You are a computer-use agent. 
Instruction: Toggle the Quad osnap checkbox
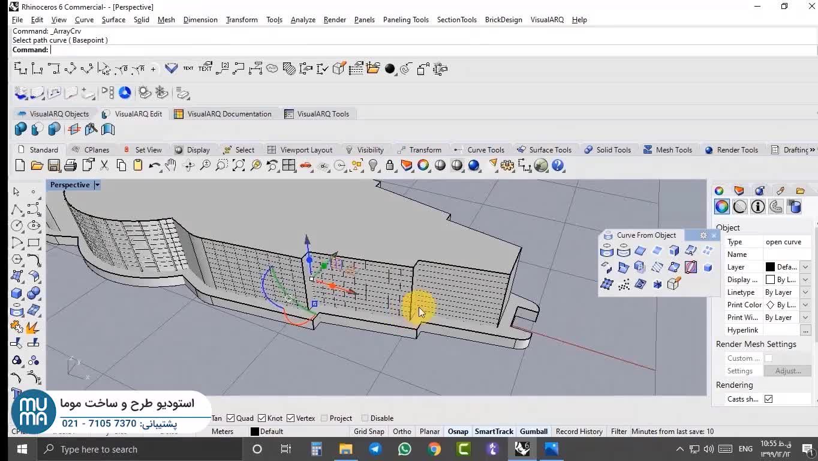pos(230,418)
